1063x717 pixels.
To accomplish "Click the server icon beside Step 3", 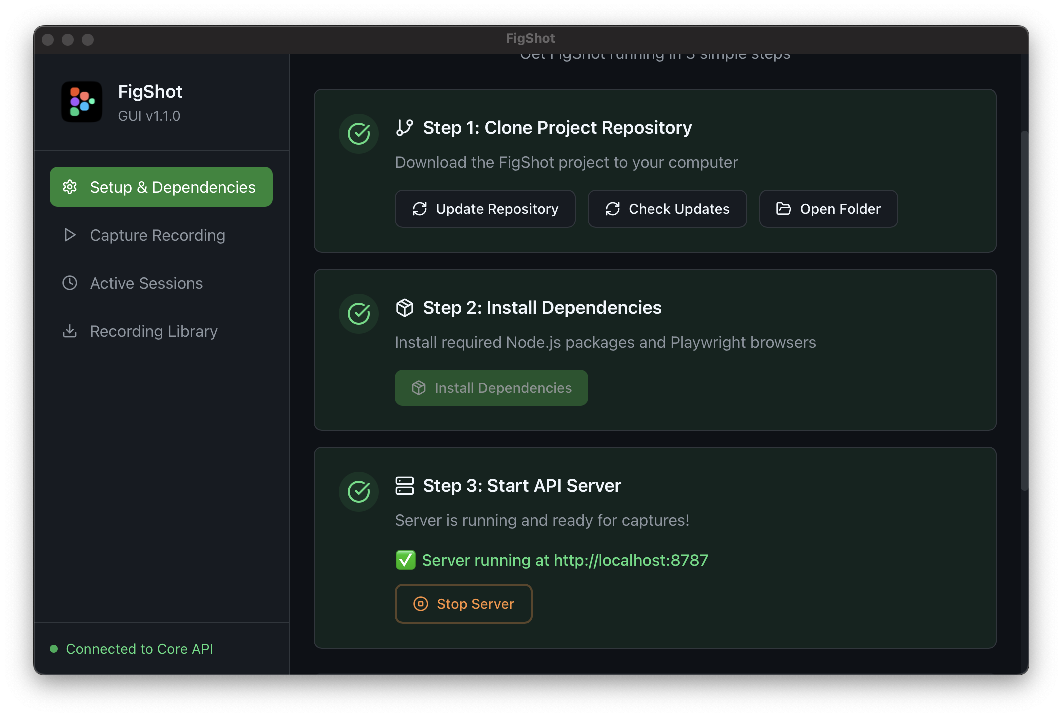I will pos(405,485).
